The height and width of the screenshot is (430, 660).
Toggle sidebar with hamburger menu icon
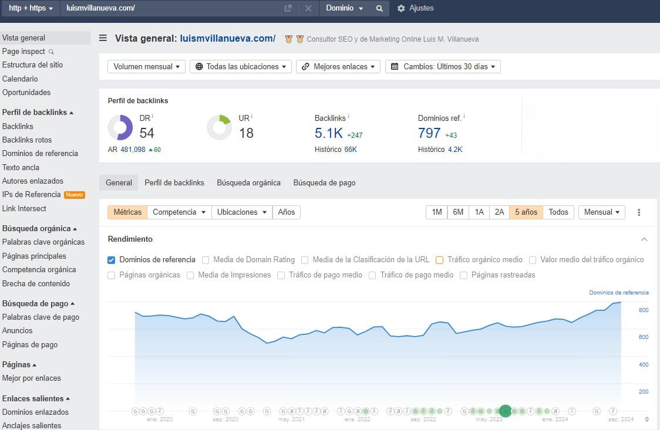(x=103, y=38)
